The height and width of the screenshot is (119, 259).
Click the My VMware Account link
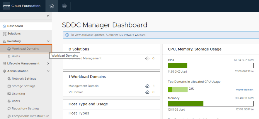coord(132,35)
